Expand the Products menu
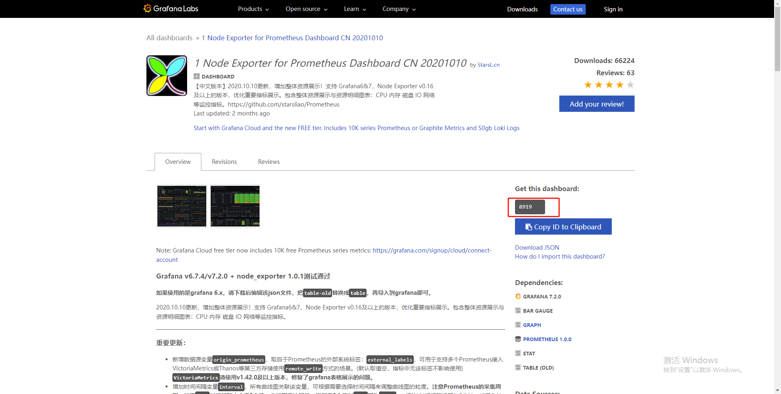Image resolution: width=781 pixels, height=394 pixels. tap(253, 9)
